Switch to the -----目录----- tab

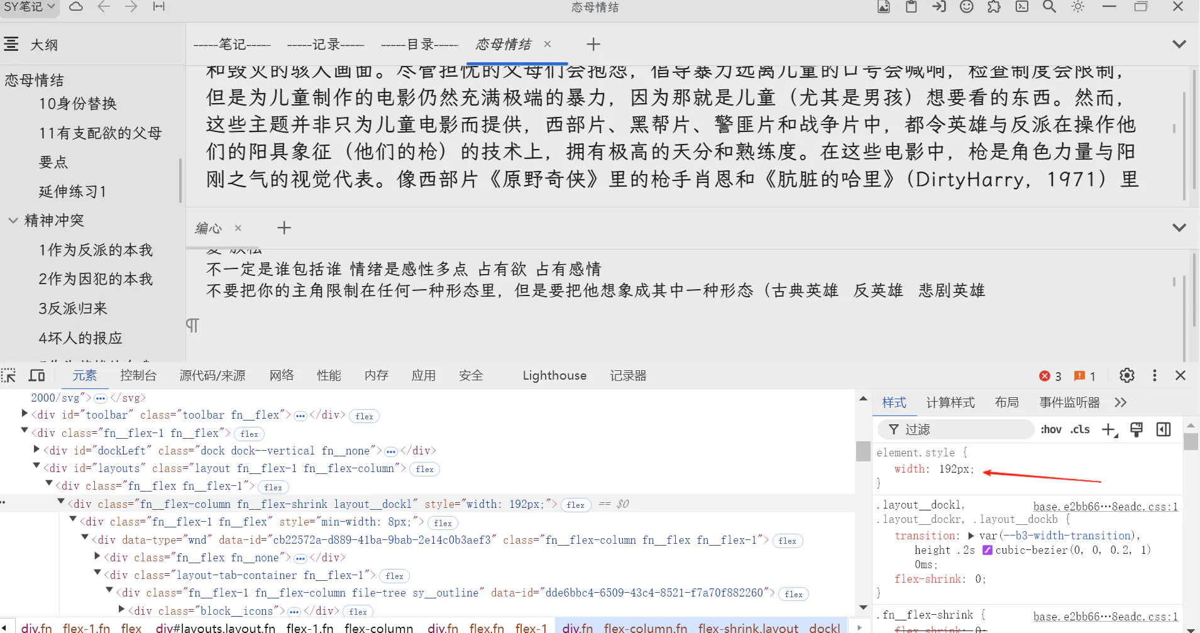coord(420,45)
